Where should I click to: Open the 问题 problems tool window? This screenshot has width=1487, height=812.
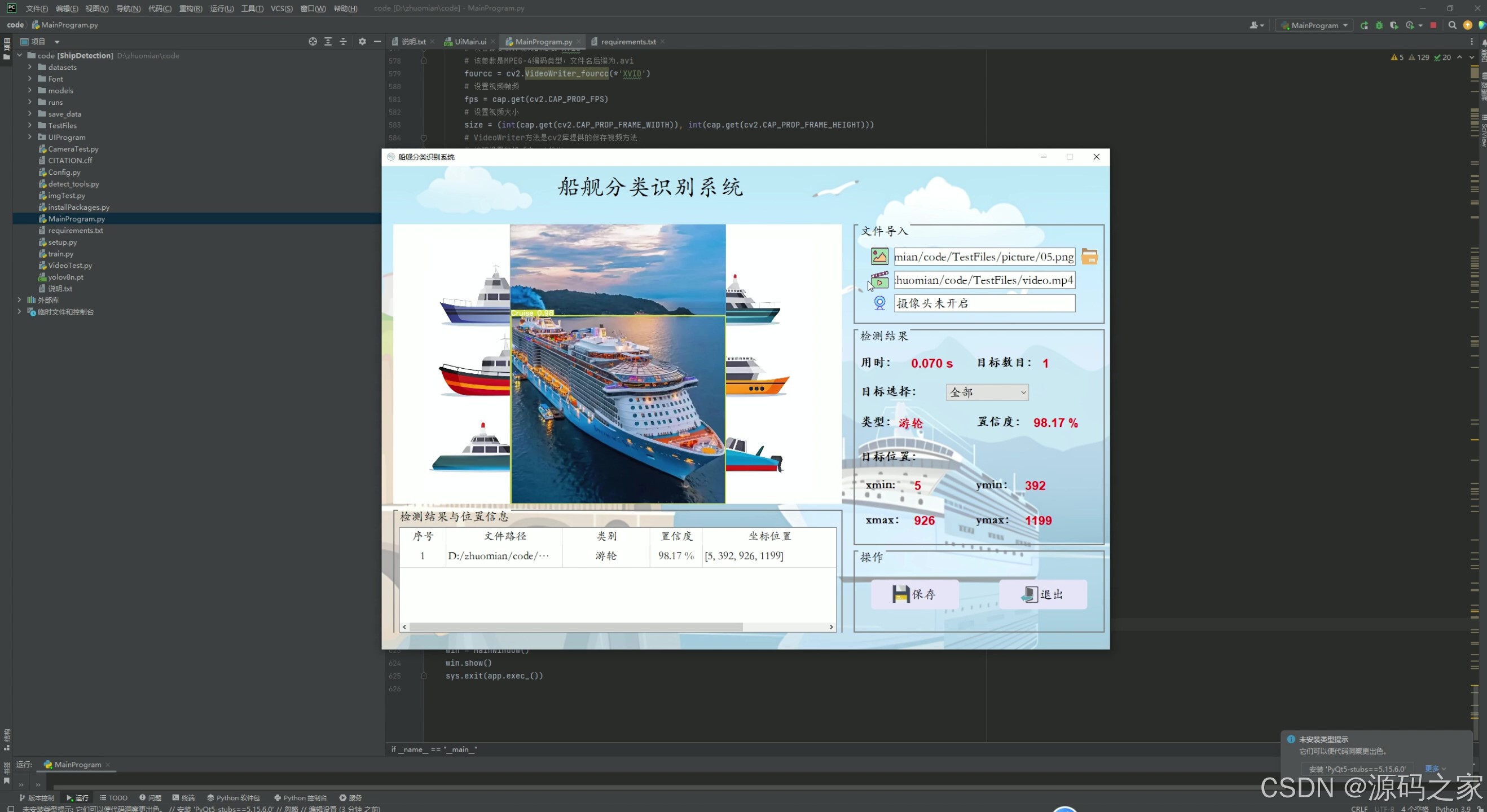pos(150,797)
